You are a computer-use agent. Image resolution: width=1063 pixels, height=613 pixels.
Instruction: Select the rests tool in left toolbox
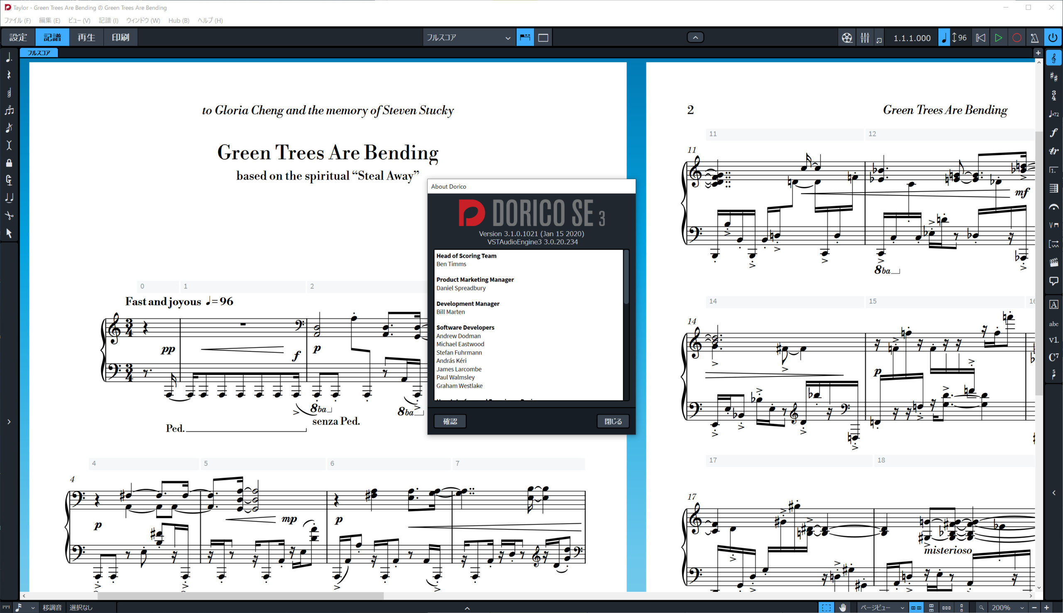[x=9, y=75]
